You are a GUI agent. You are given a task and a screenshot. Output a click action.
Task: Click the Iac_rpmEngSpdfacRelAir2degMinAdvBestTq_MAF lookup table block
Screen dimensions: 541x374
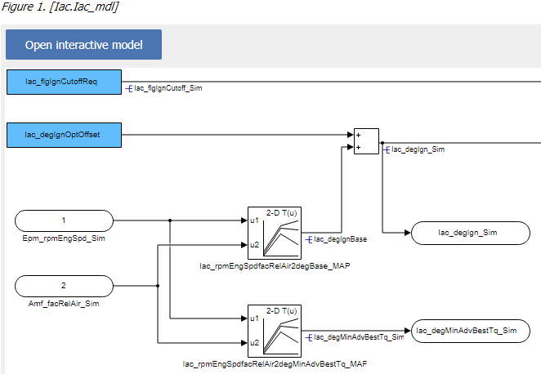click(x=274, y=330)
